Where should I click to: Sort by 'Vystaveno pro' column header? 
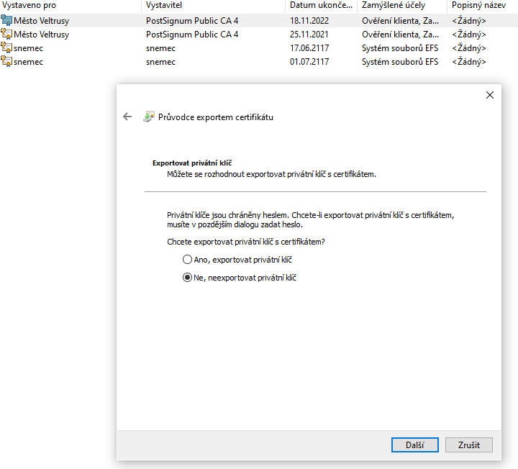click(29, 6)
